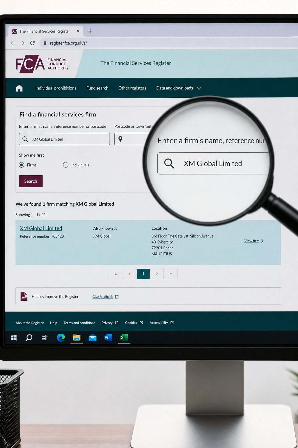This screenshot has height=448, width=298.
Task: Go to the Register home icon
Action: pyautogui.click(x=19, y=88)
